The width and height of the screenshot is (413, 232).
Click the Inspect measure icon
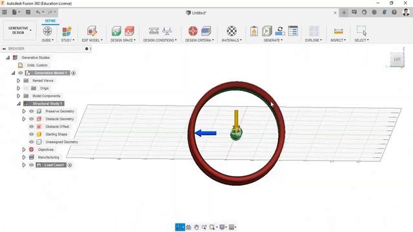(338, 31)
